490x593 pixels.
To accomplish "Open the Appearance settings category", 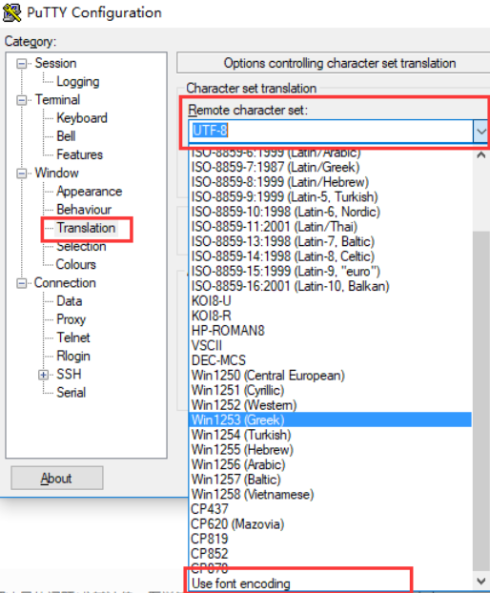I will pos(90,192).
